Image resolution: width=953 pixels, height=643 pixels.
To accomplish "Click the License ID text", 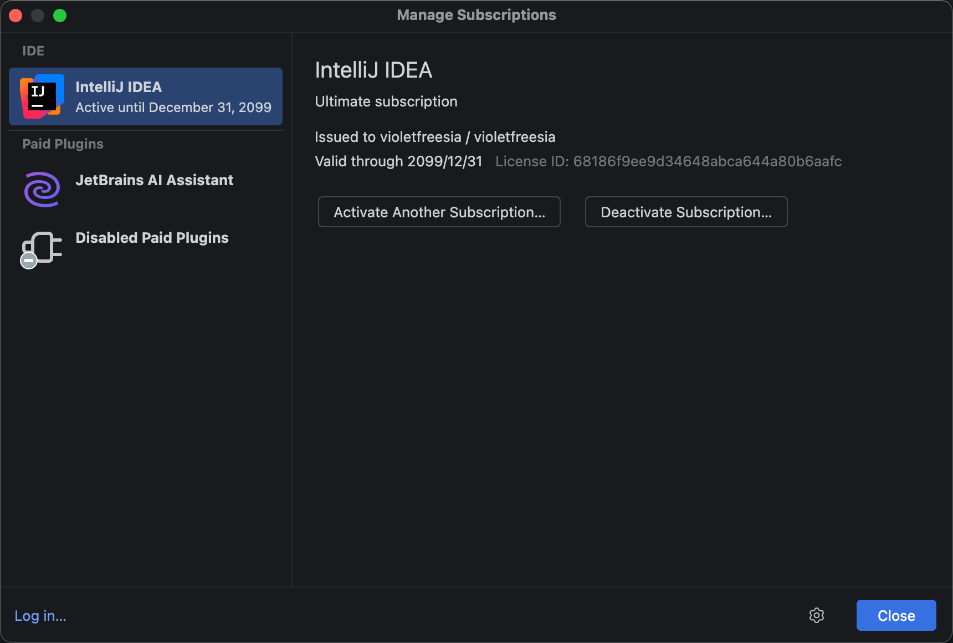I will click(668, 161).
